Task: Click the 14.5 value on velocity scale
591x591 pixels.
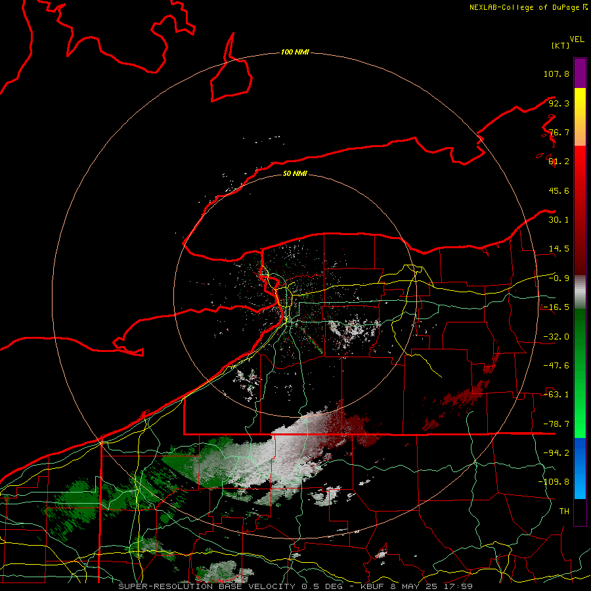Action: [x=559, y=249]
